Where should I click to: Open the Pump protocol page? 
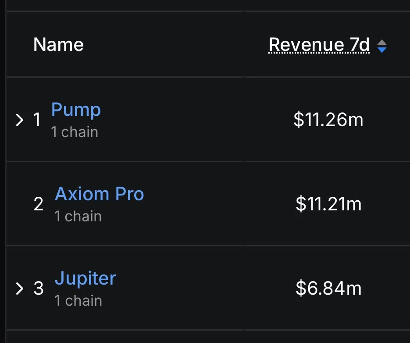[x=75, y=110]
